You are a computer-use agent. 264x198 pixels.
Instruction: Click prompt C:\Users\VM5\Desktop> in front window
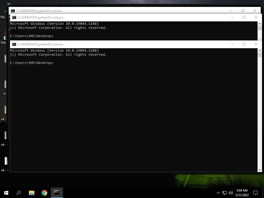coord(32,63)
